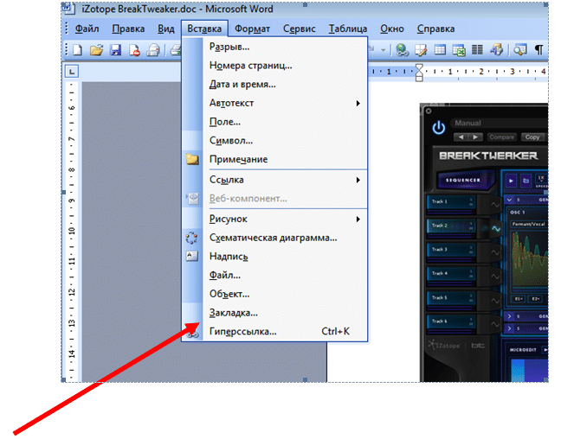Click the yellow note icon beside Примечание
Screen dimensions: 561x439
[192, 159]
